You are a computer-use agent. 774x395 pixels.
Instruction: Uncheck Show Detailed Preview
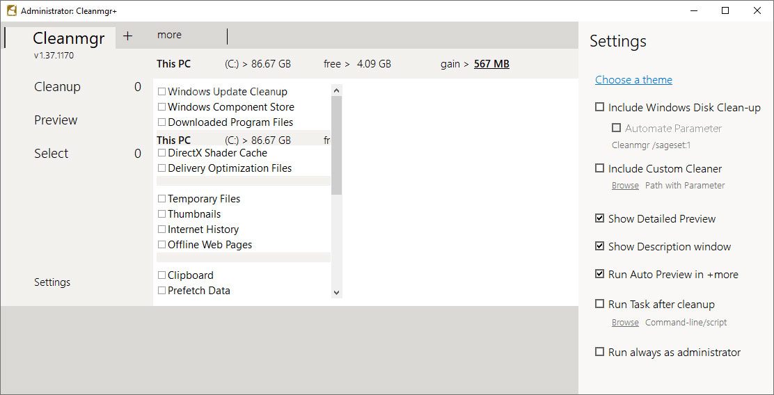(x=599, y=218)
